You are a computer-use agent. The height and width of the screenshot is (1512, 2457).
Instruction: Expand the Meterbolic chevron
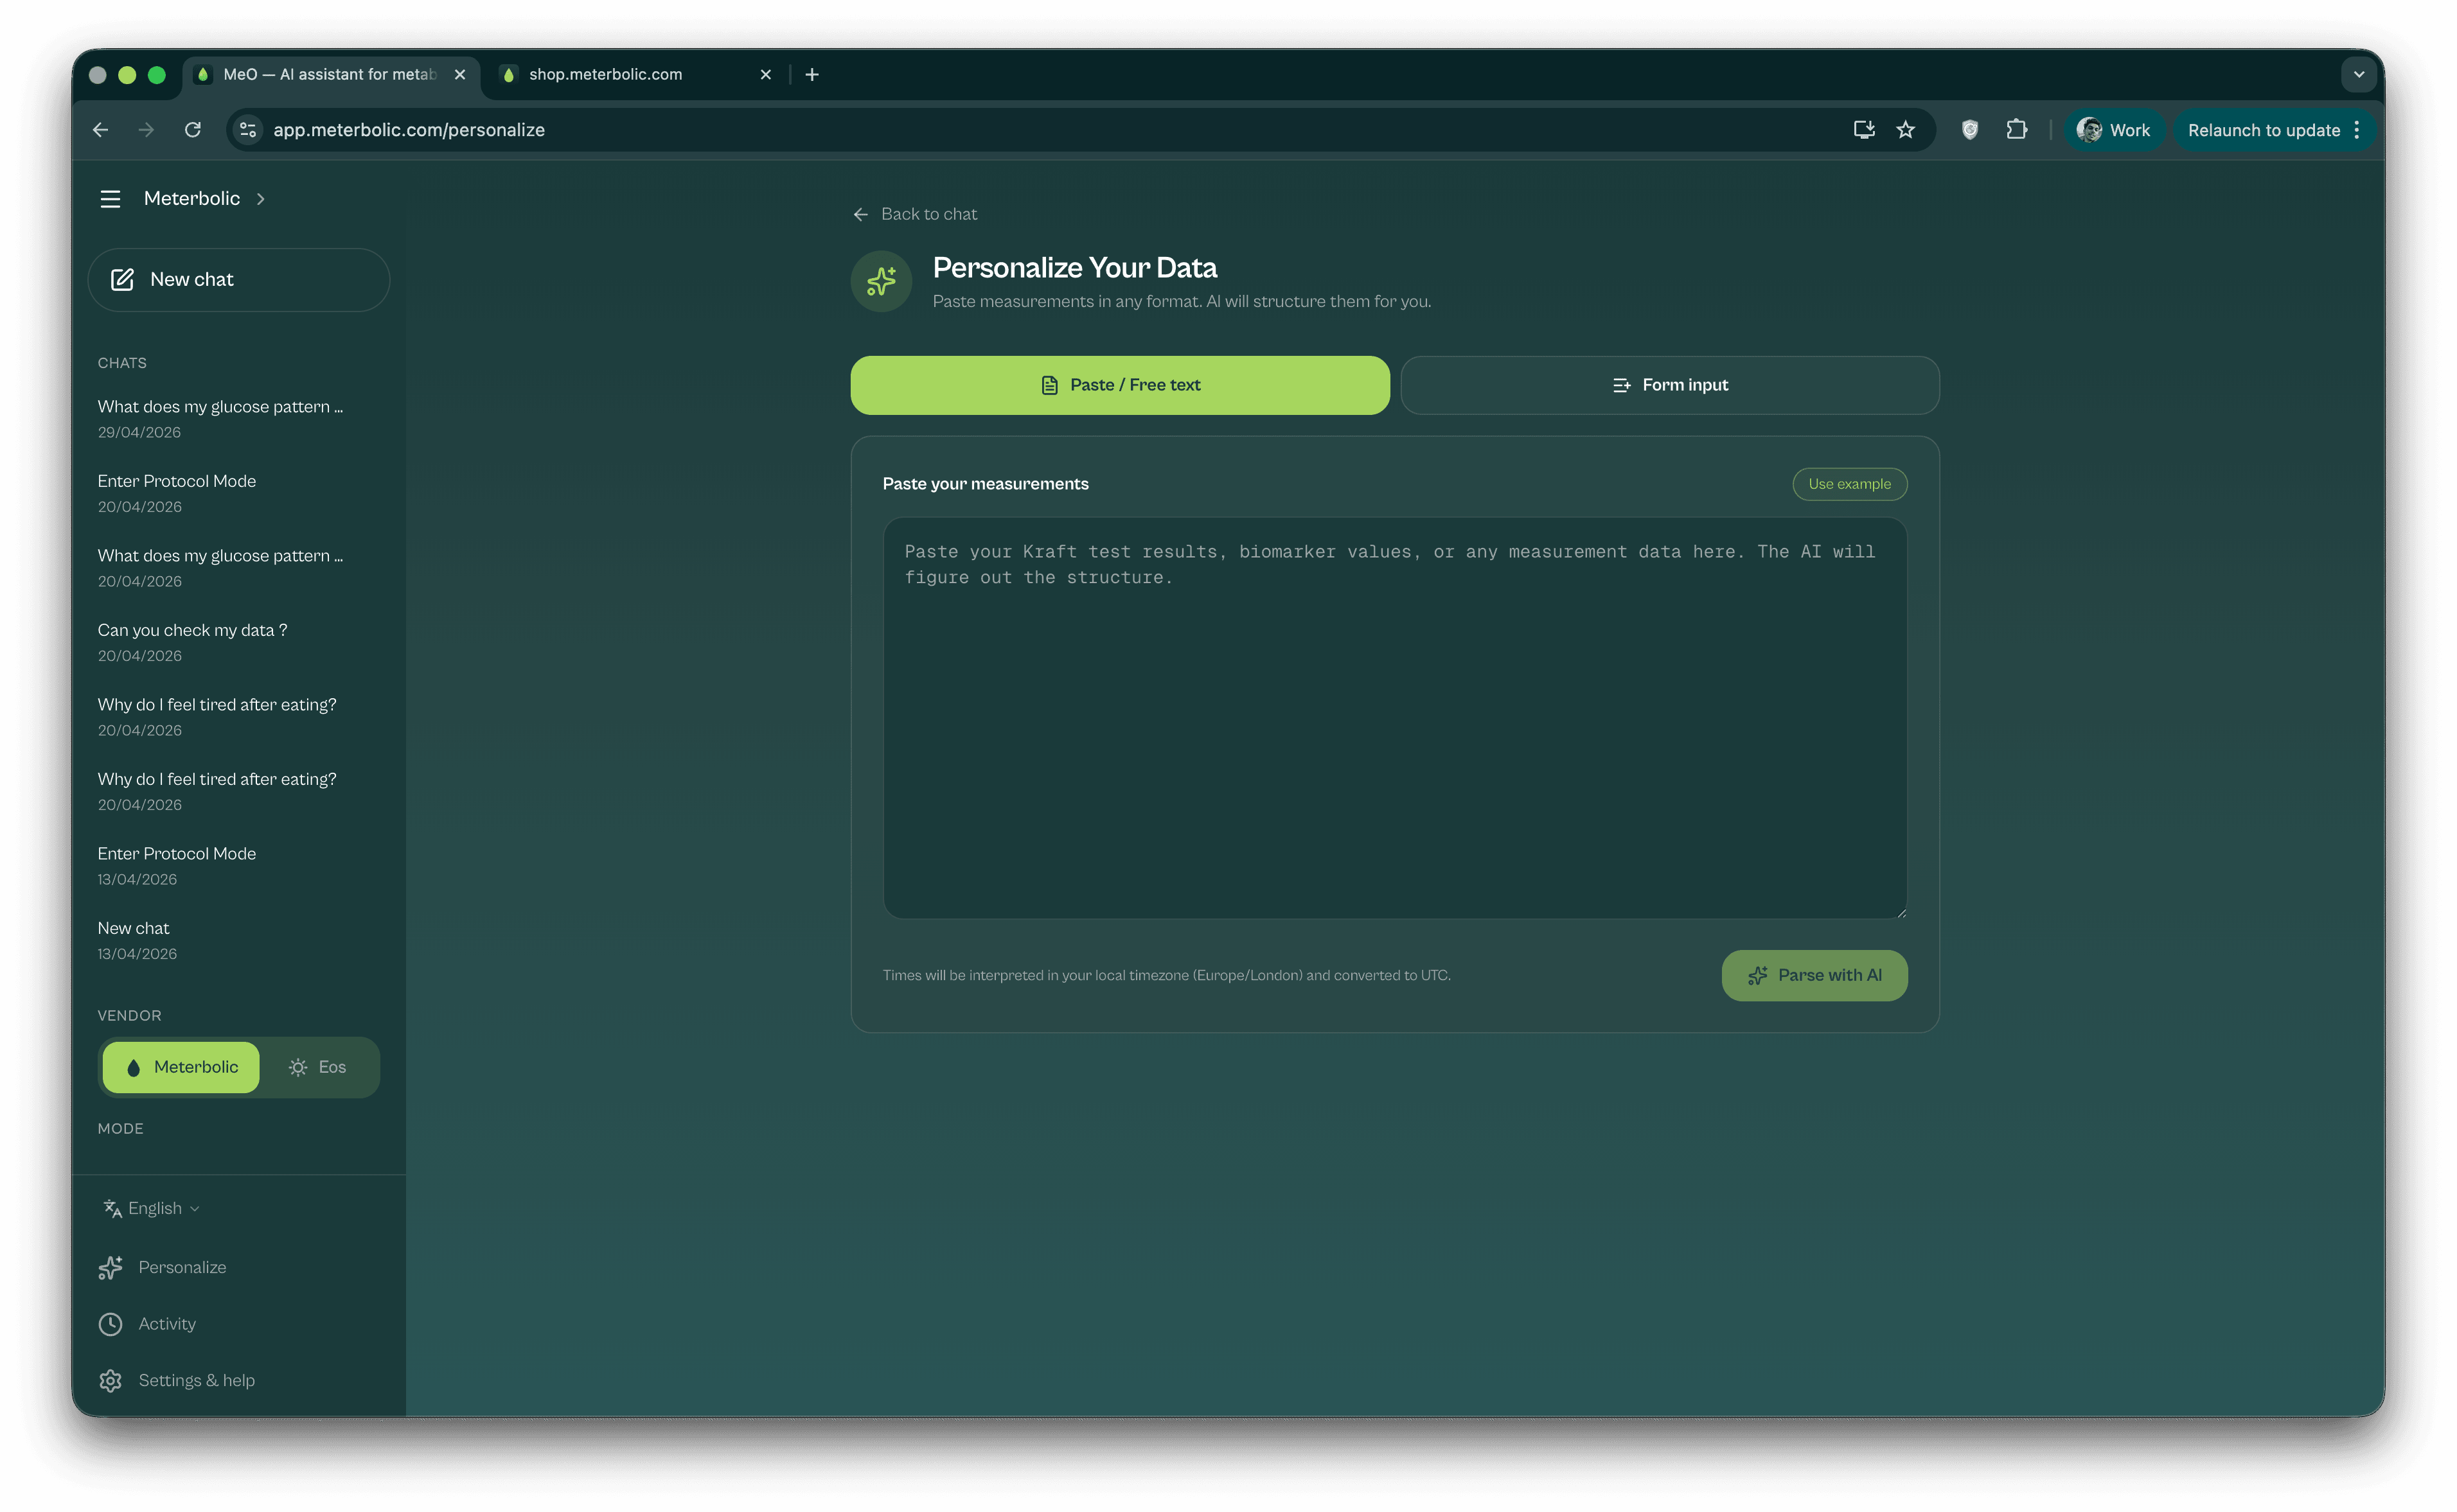[x=261, y=199]
